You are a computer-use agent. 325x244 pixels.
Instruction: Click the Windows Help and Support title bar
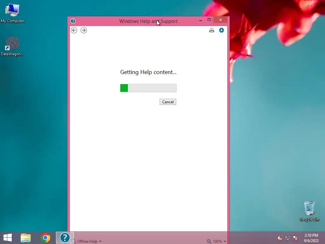[x=149, y=21]
